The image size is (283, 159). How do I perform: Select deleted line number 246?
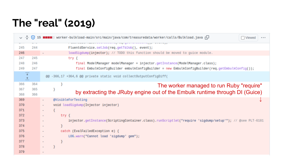click(x=22, y=53)
